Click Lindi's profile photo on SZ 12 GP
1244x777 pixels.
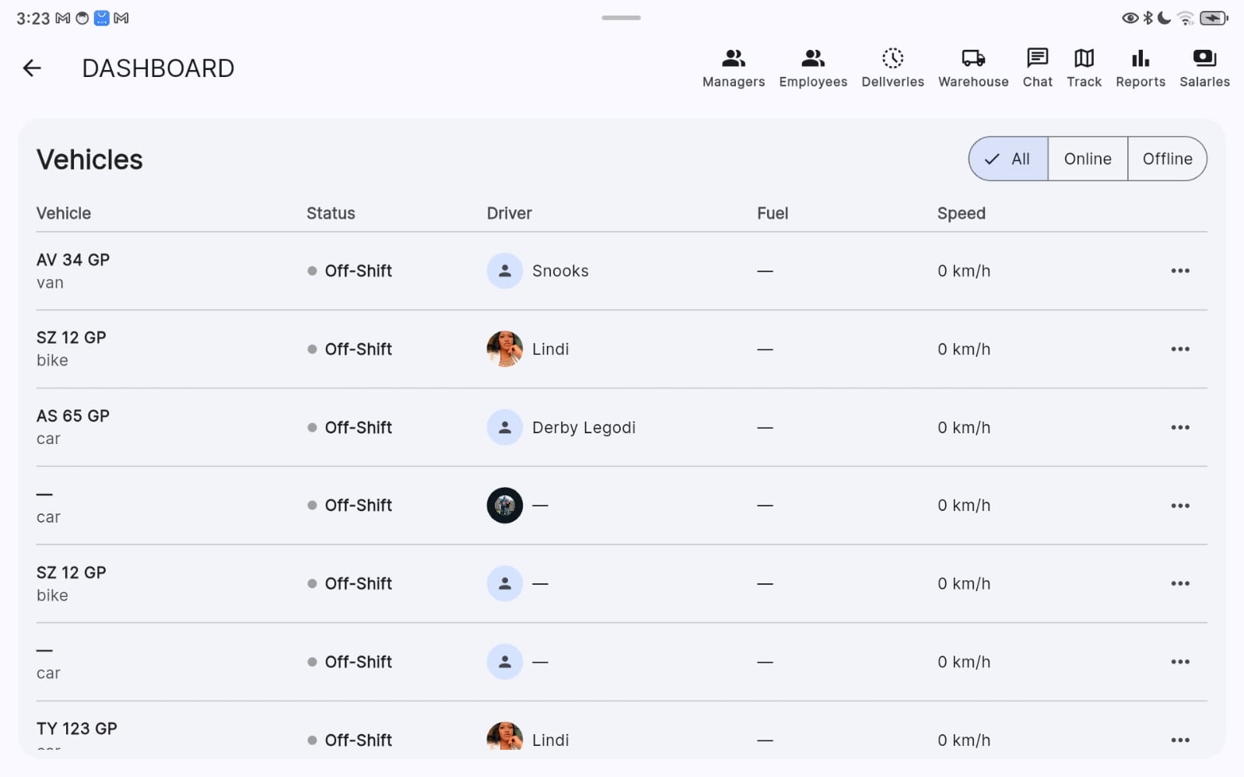pyautogui.click(x=505, y=349)
